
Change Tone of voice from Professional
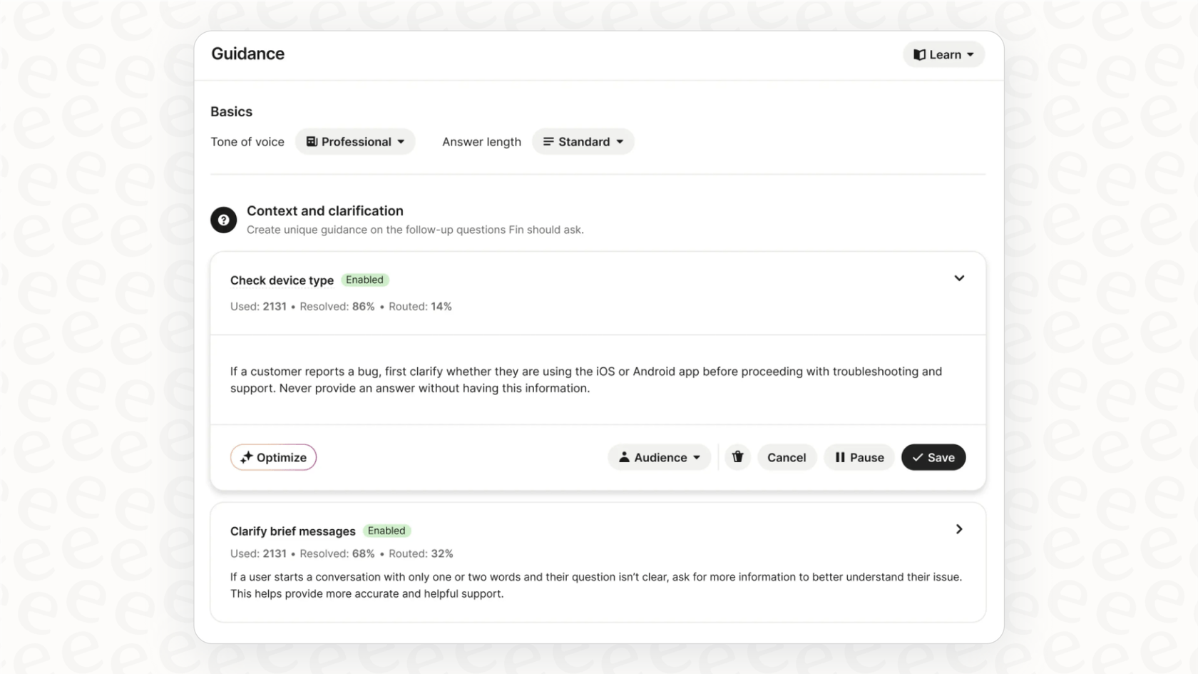tap(355, 142)
